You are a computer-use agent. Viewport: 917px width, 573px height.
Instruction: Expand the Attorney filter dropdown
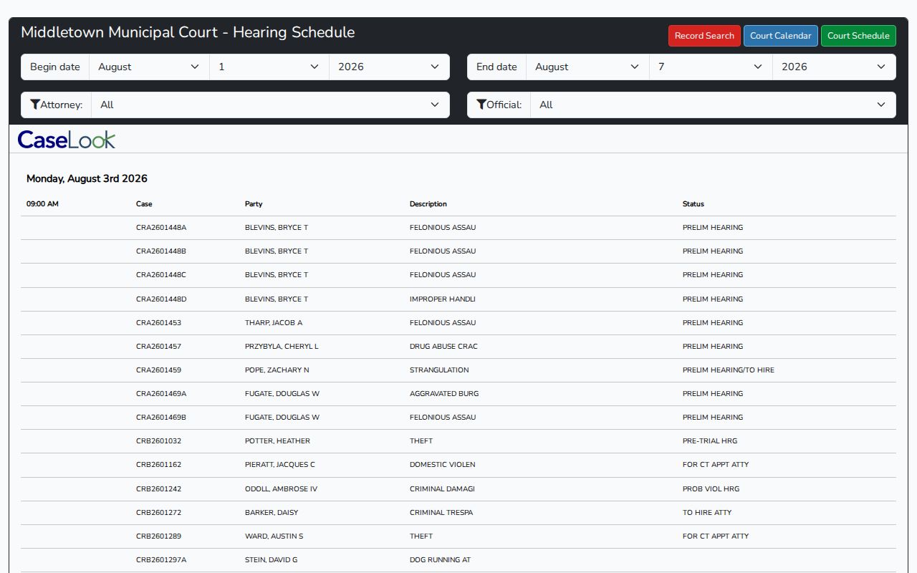tap(270, 105)
